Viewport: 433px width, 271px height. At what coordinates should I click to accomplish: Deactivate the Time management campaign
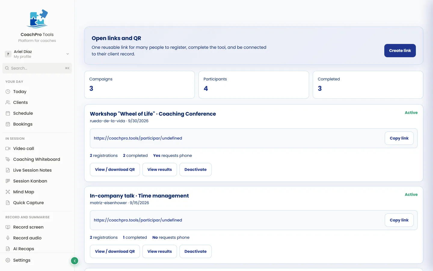click(195, 251)
